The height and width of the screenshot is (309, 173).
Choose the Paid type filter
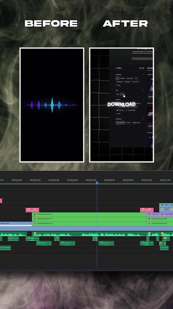[118, 94]
